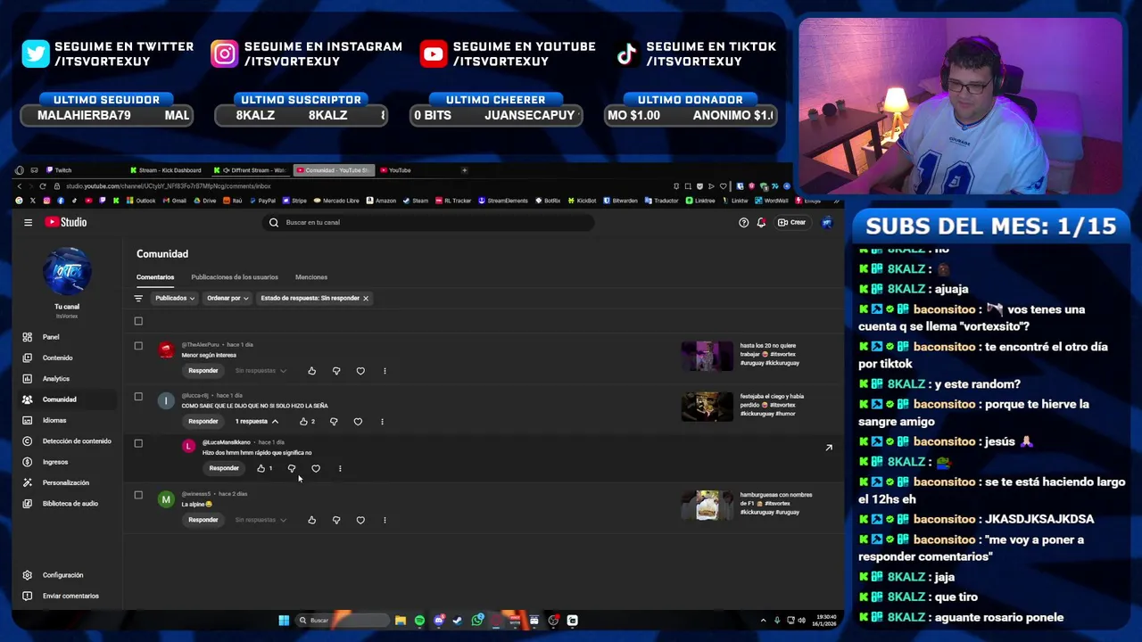Toggle the select-all comments checkbox
This screenshot has width=1142, height=642.
pyautogui.click(x=138, y=321)
